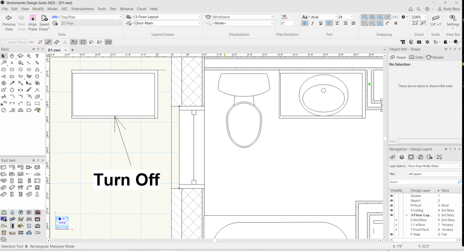Click the layer Search input field
464x251 pixels.
coord(422,182)
